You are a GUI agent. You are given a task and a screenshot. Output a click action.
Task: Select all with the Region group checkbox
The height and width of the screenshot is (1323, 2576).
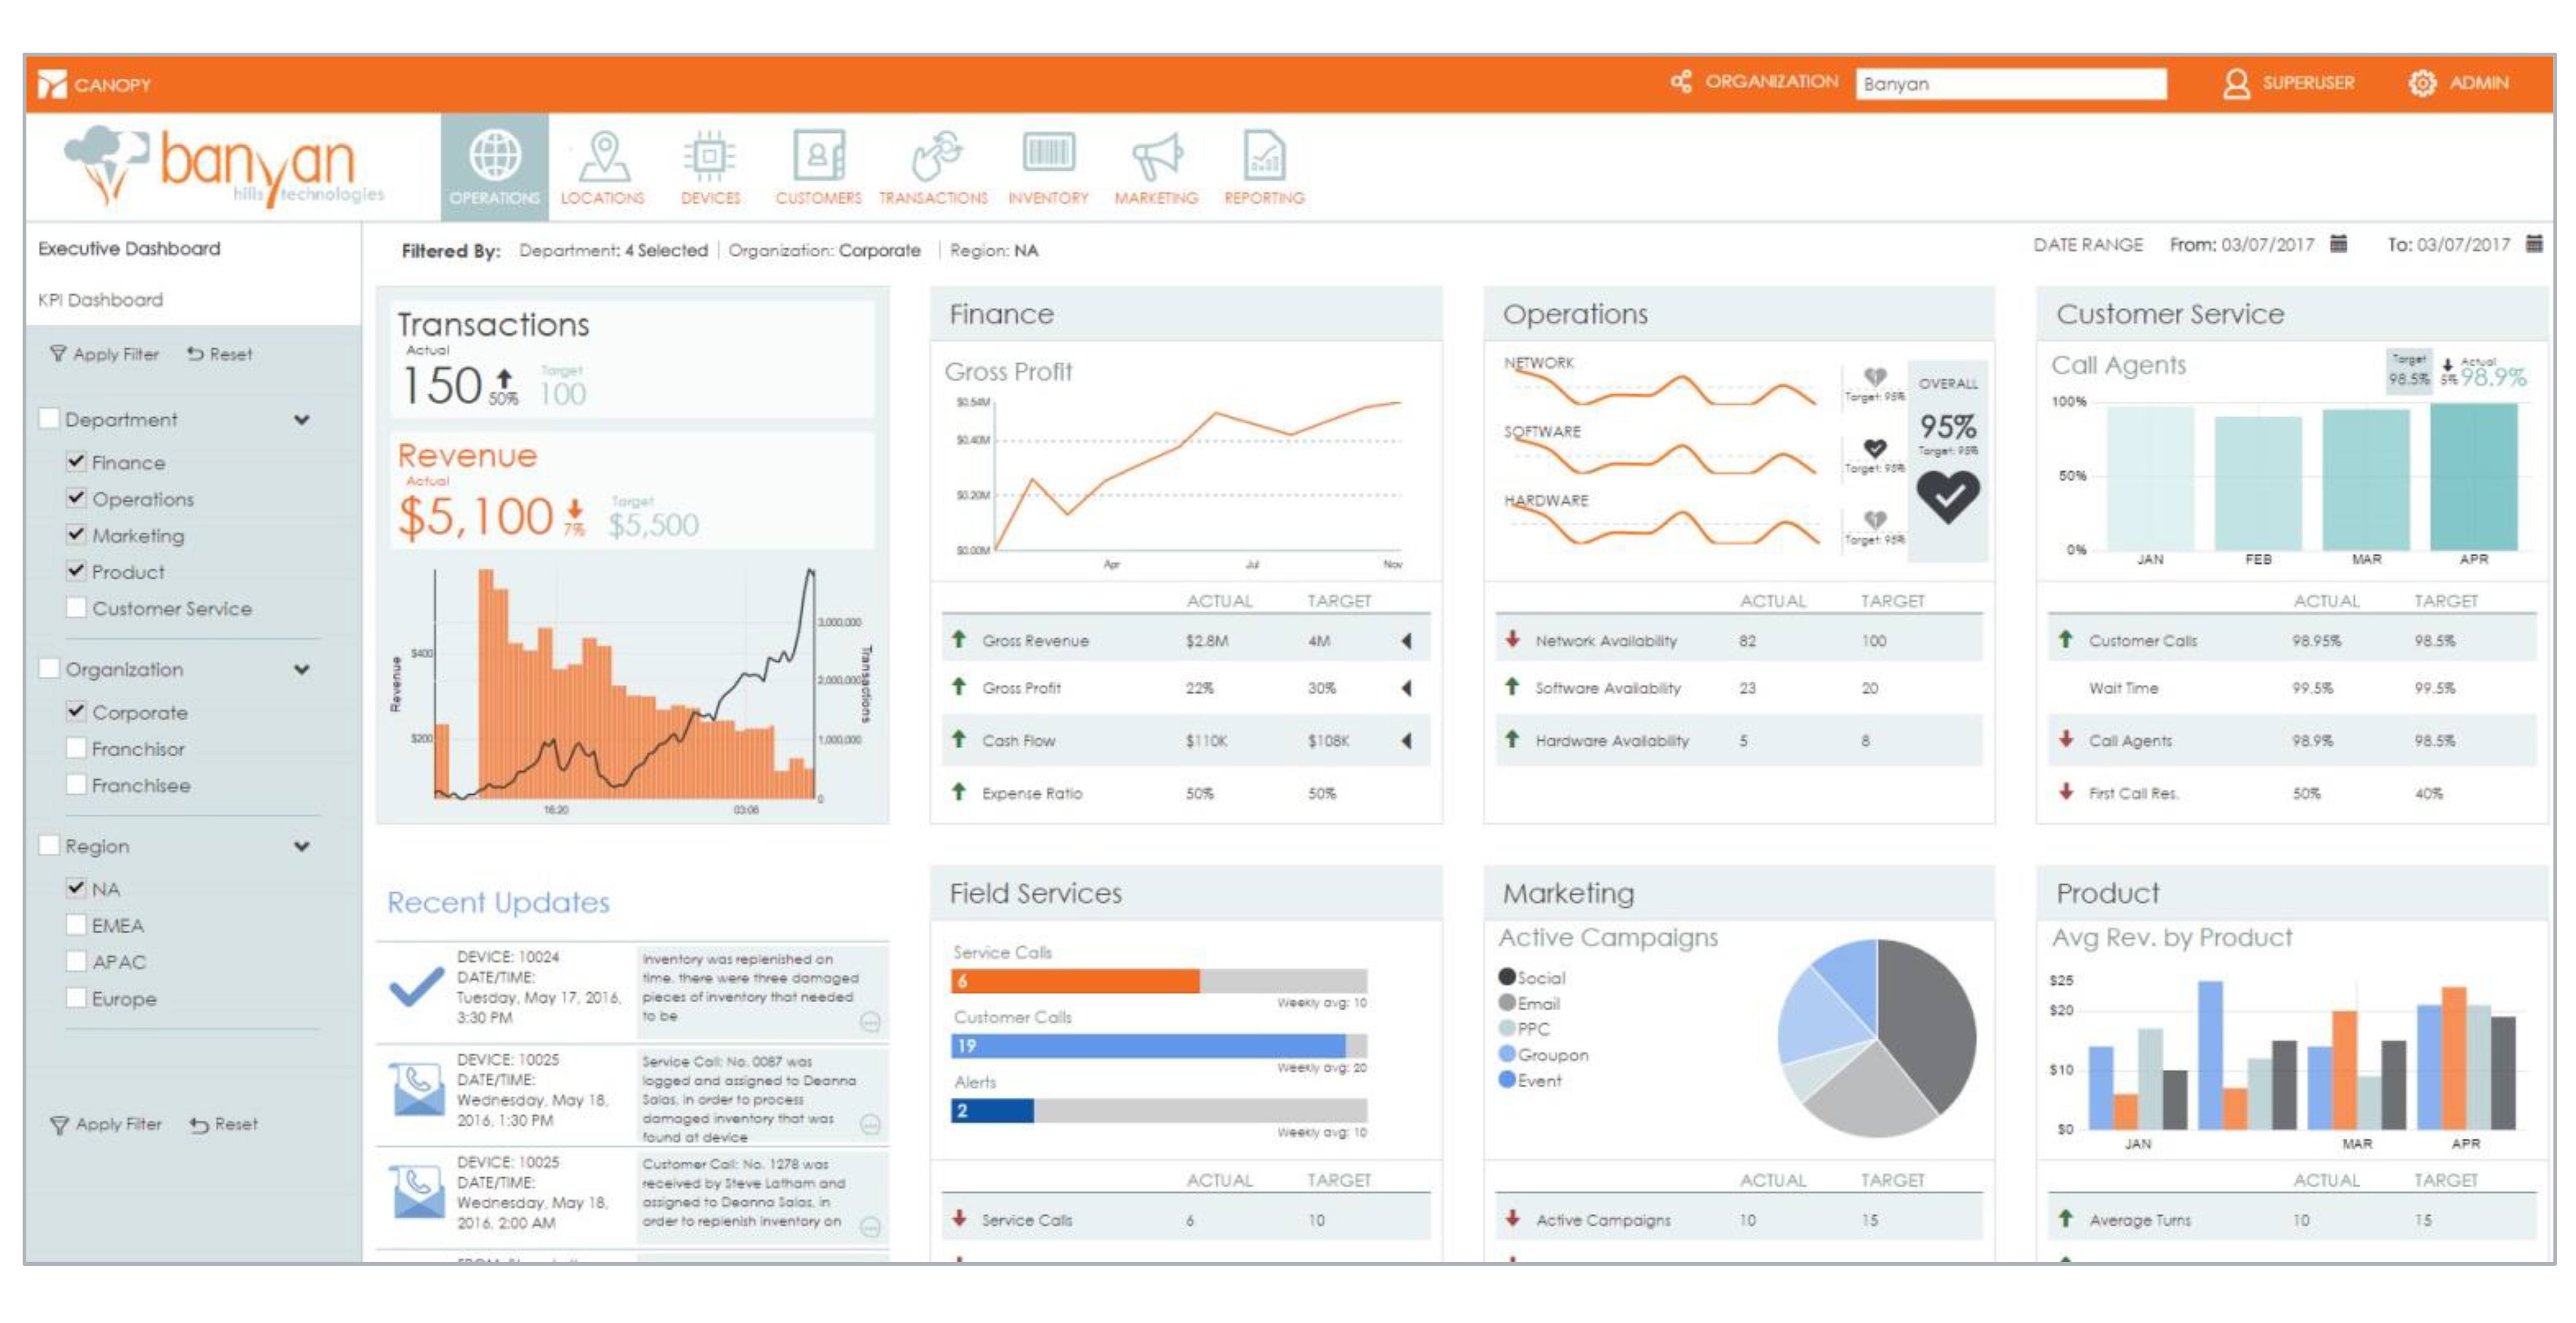(48, 846)
